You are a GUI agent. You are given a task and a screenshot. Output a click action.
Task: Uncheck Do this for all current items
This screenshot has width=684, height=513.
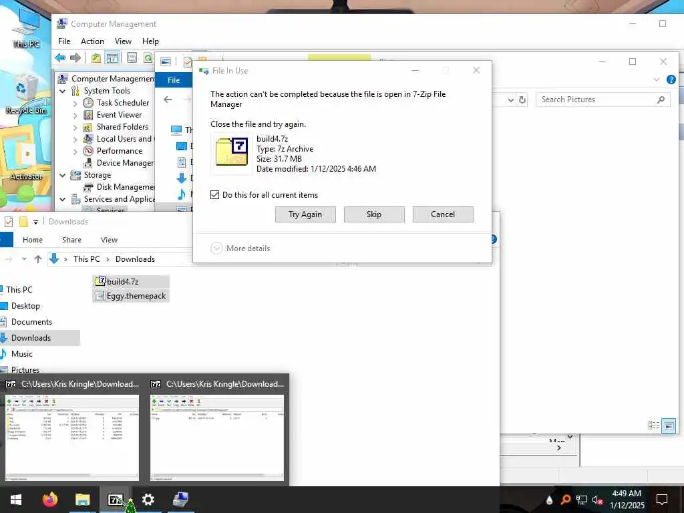click(x=214, y=194)
